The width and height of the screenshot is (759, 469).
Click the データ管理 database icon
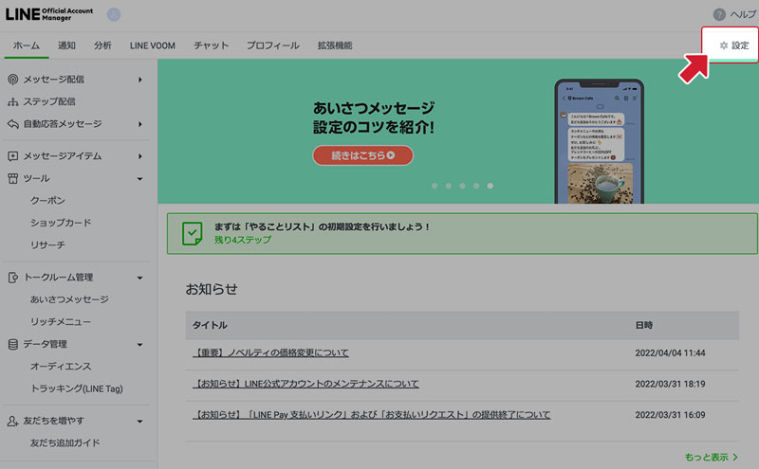coord(13,344)
